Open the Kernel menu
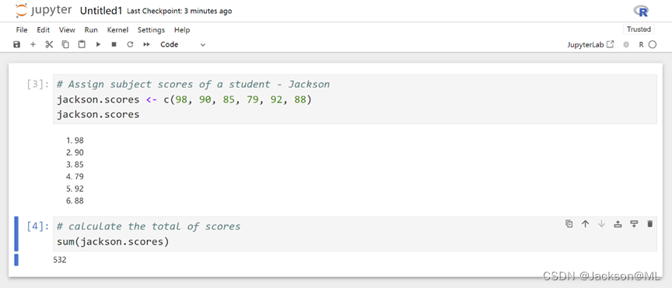Viewport: 672px width, 288px height. coord(117,30)
